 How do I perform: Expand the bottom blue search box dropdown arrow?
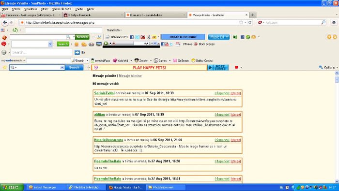62,68
